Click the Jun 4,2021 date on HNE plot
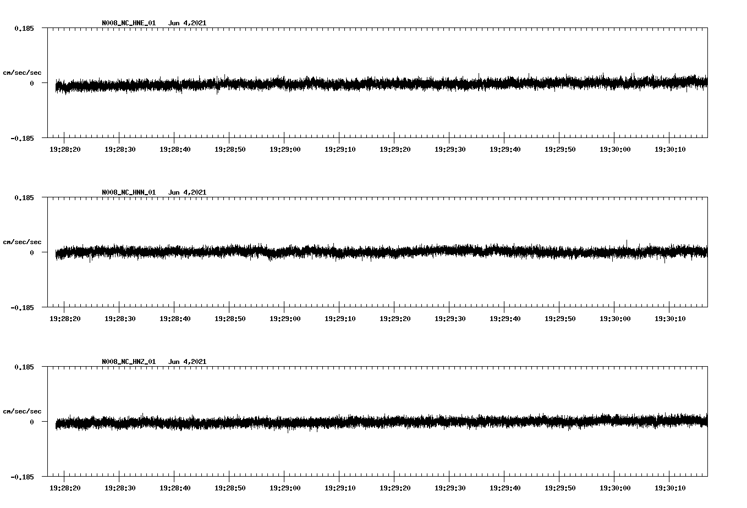Image resolution: width=747 pixels, height=508 pixels. pos(187,23)
